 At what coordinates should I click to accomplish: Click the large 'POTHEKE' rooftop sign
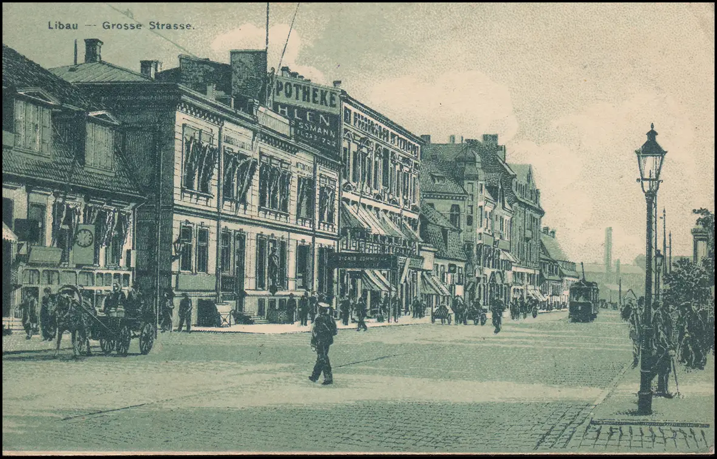[306, 96]
